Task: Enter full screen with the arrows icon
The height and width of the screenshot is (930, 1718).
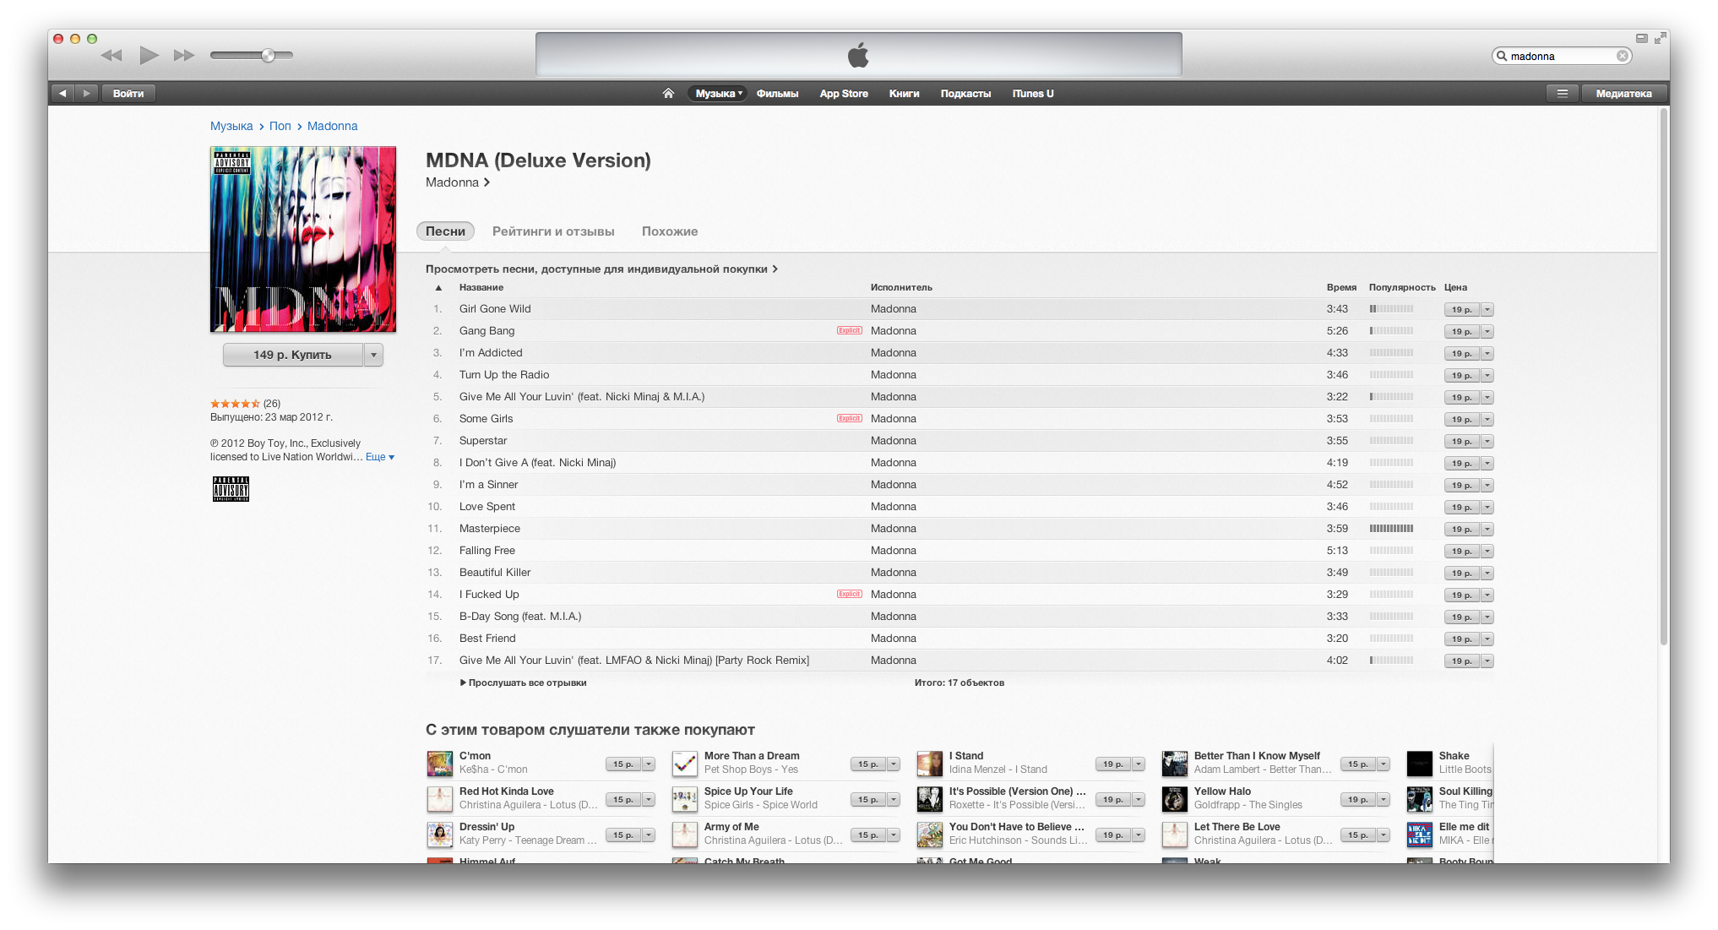Action: (1661, 38)
